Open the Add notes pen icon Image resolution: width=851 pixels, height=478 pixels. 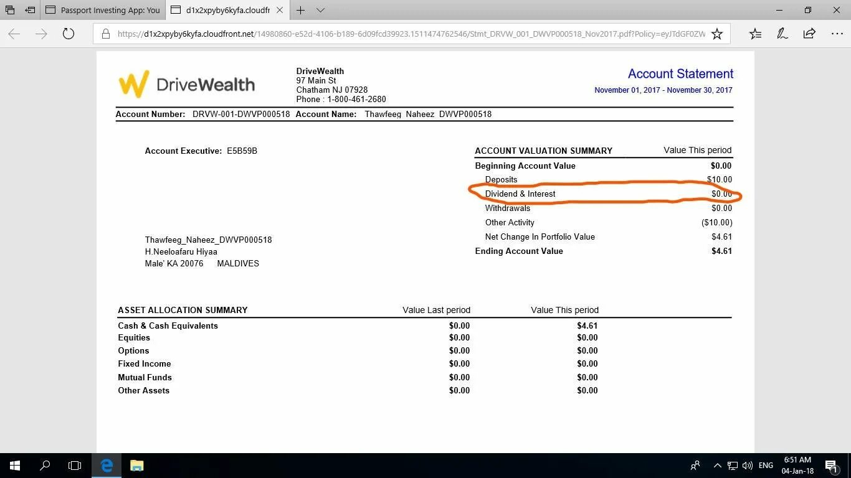782,34
